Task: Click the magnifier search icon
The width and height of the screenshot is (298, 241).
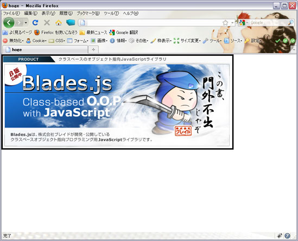Action: (290, 23)
